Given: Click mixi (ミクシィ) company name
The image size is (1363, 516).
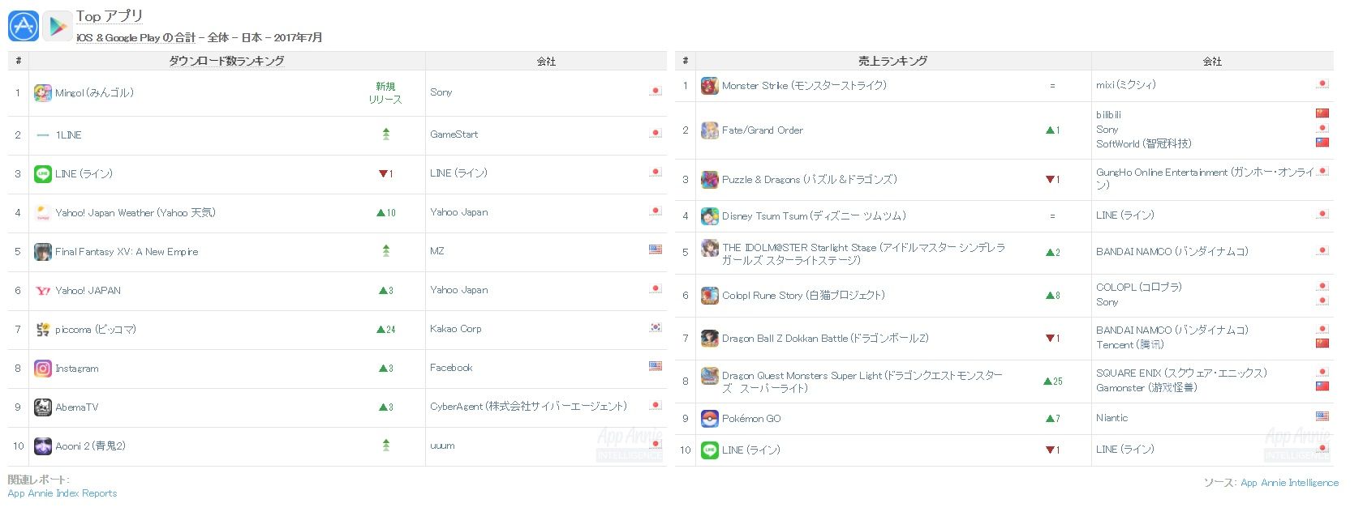Looking at the screenshot, I should [x=1126, y=85].
